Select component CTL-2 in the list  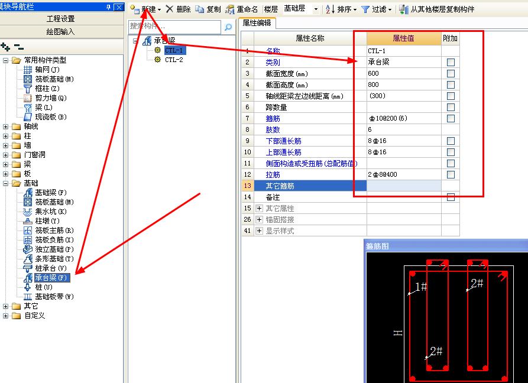click(x=174, y=60)
